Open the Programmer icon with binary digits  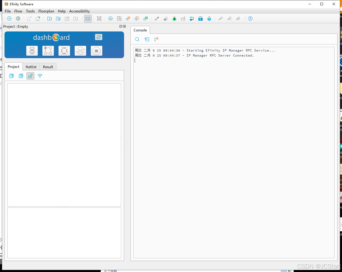pos(192,19)
